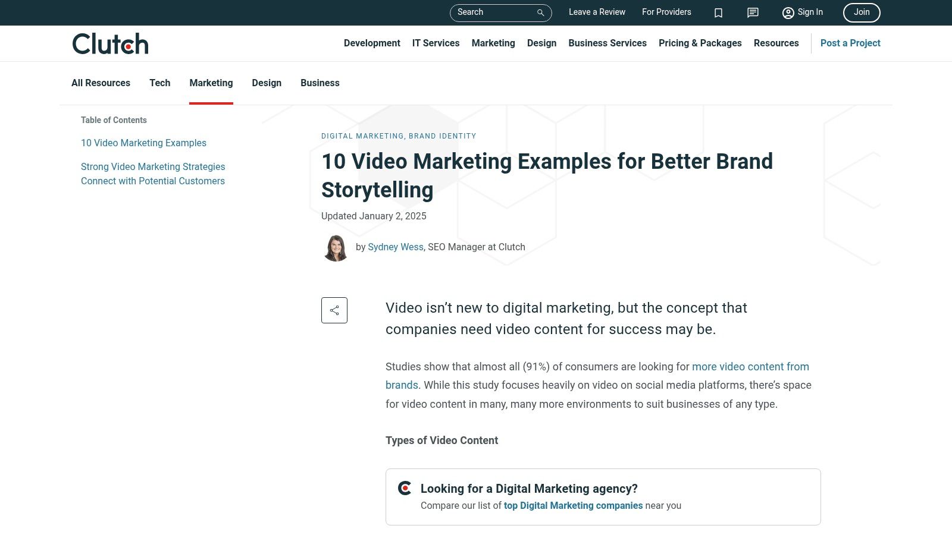Open the Development menu
Image resolution: width=952 pixels, height=535 pixels.
point(372,43)
